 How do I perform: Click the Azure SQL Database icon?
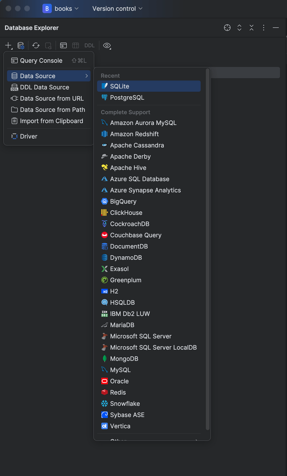click(104, 179)
